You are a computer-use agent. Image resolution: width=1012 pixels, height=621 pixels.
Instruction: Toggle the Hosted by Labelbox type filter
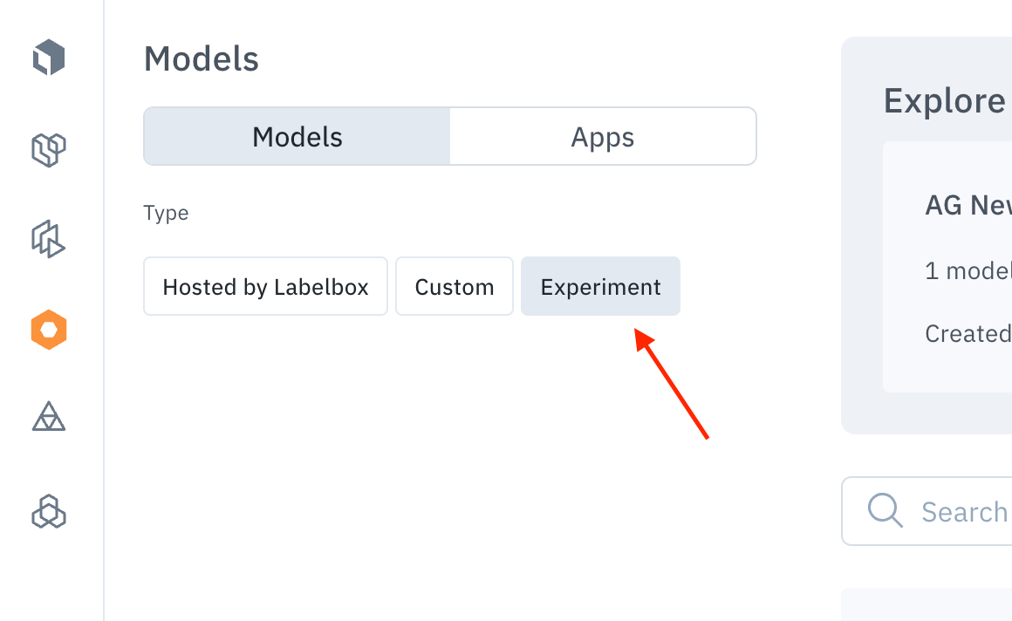pyautogui.click(x=265, y=286)
